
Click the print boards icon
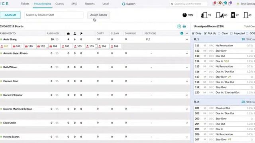tap(184, 27)
